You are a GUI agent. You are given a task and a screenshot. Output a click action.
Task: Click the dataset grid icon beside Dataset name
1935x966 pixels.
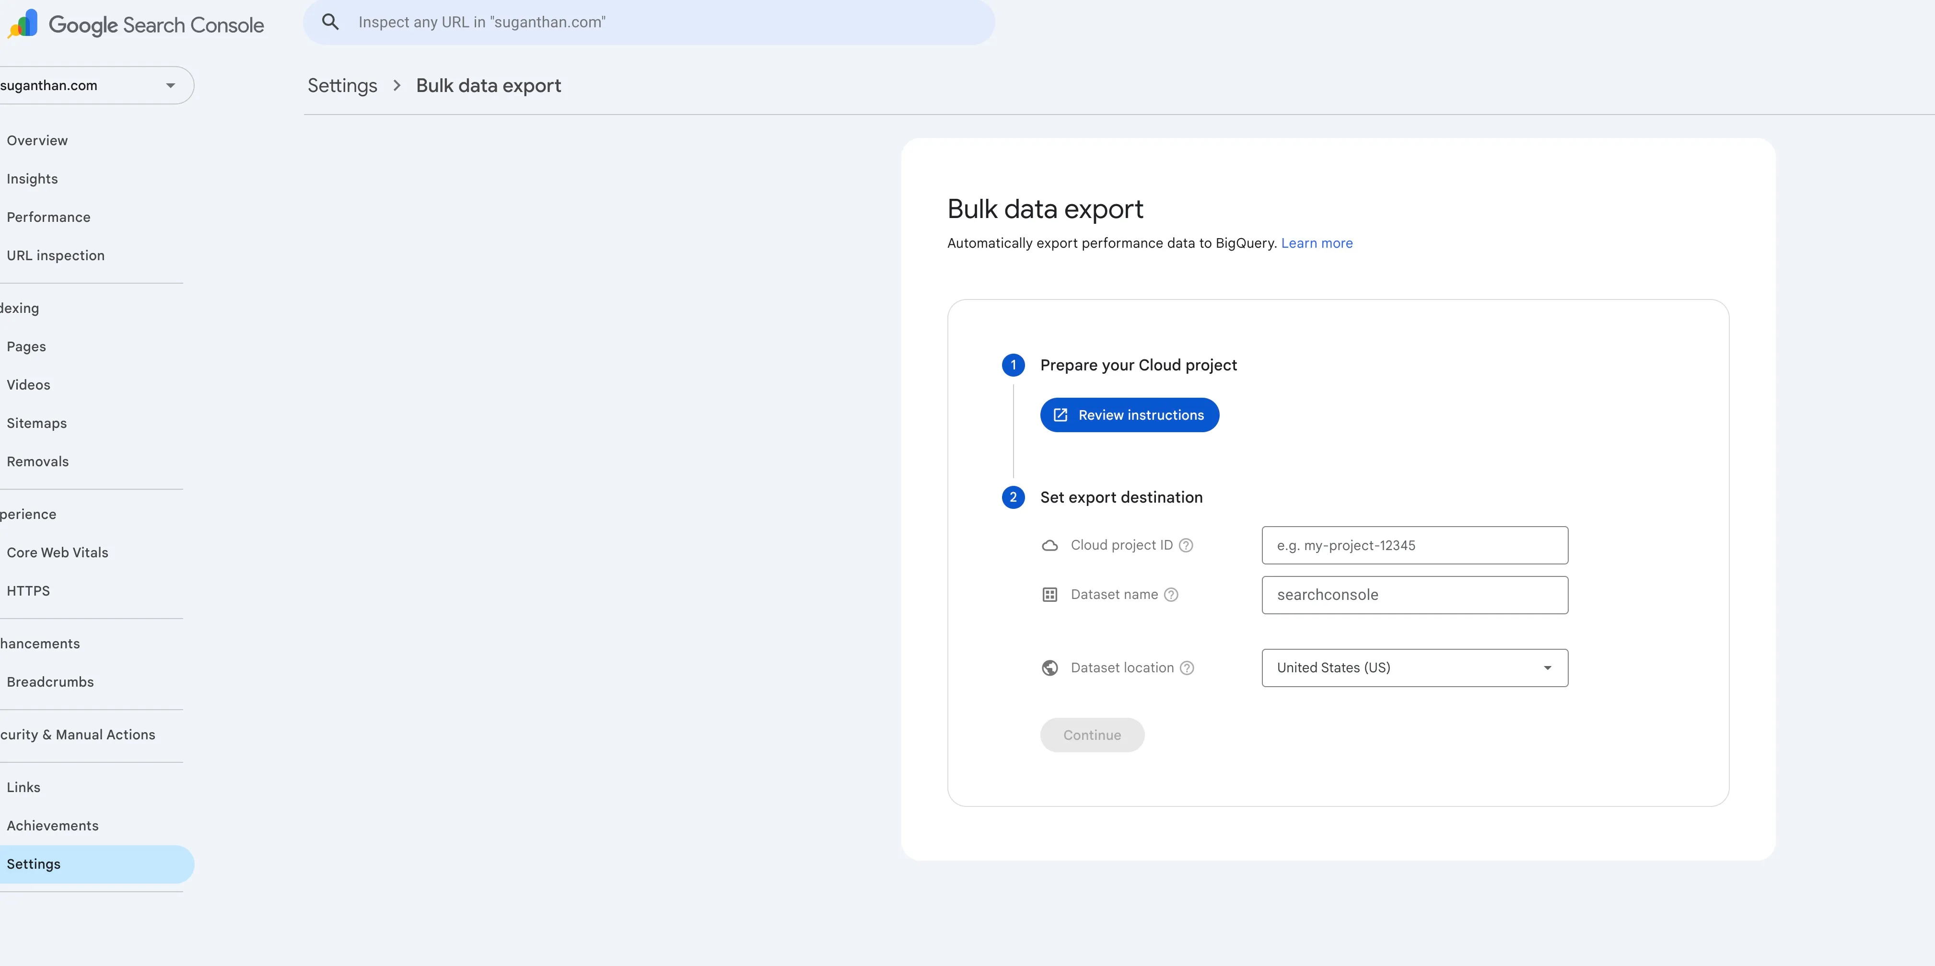coord(1050,595)
